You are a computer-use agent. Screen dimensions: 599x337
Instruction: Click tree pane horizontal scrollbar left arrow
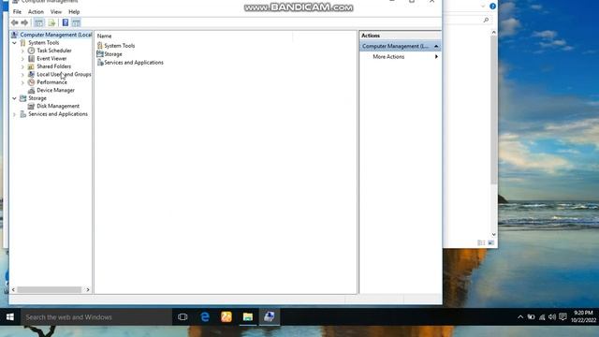13,289
